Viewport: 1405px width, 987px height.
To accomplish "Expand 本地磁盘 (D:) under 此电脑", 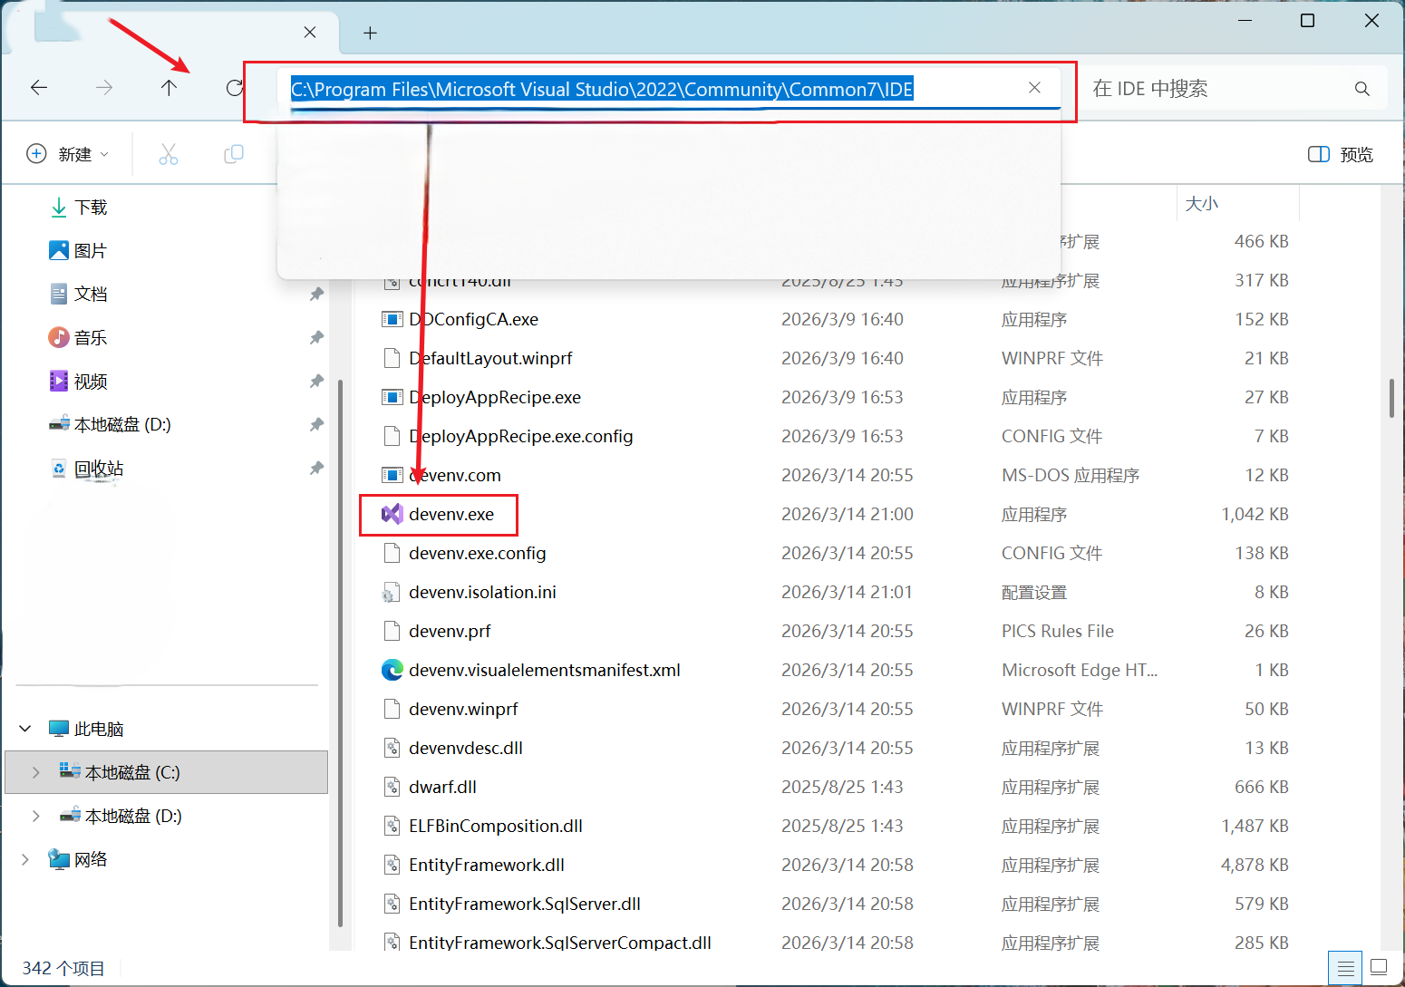I will pyautogui.click(x=36, y=816).
